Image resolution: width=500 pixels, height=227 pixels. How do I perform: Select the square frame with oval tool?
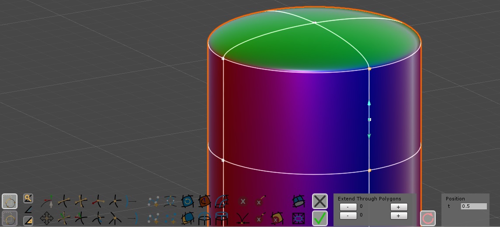299,218
